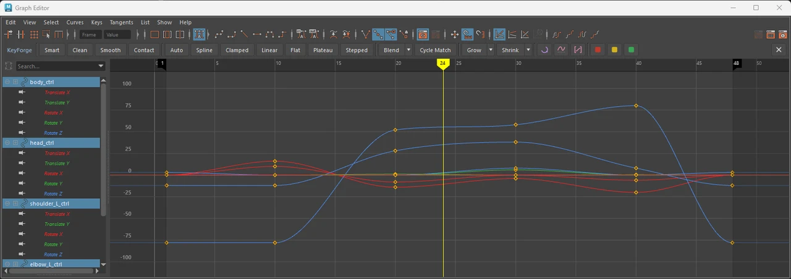This screenshot has width=791, height=279.
Task: Toggle the highlighted Absolute View icon
Action: click(499, 35)
